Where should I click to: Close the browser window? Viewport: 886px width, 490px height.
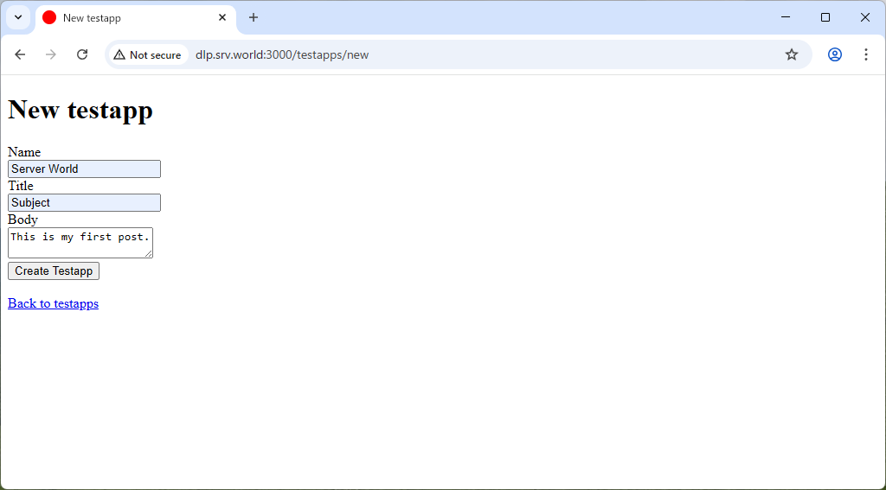pos(865,17)
